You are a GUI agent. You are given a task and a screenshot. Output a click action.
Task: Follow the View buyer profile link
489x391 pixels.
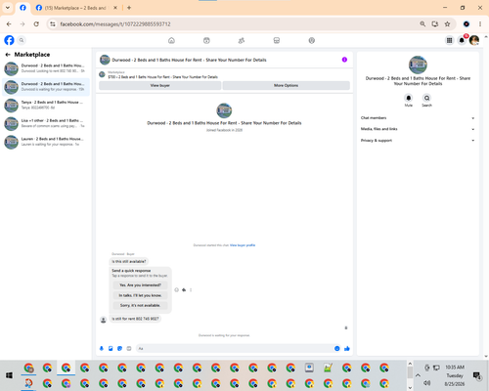click(243, 245)
